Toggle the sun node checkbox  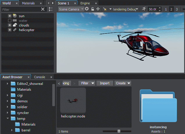tap(10, 16)
